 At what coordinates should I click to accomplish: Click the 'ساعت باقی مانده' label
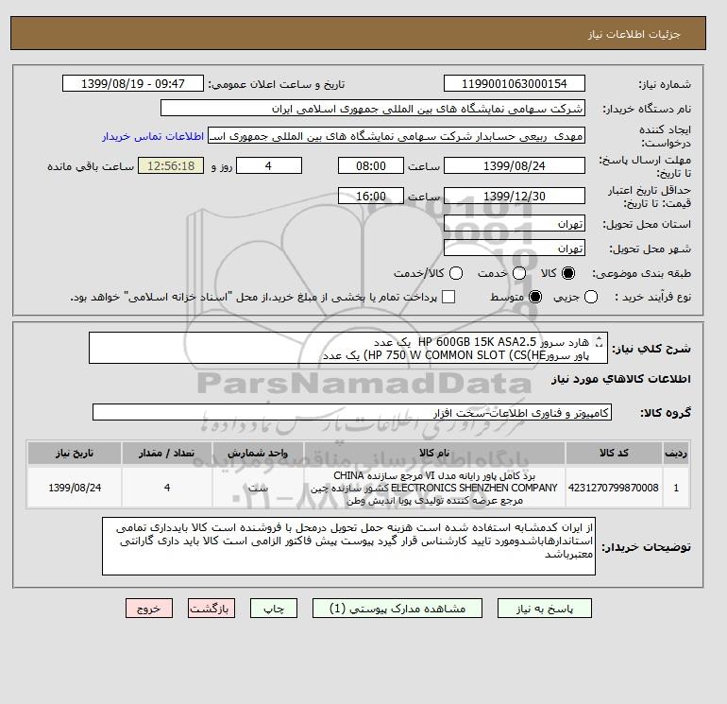pyautogui.click(x=91, y=166)
